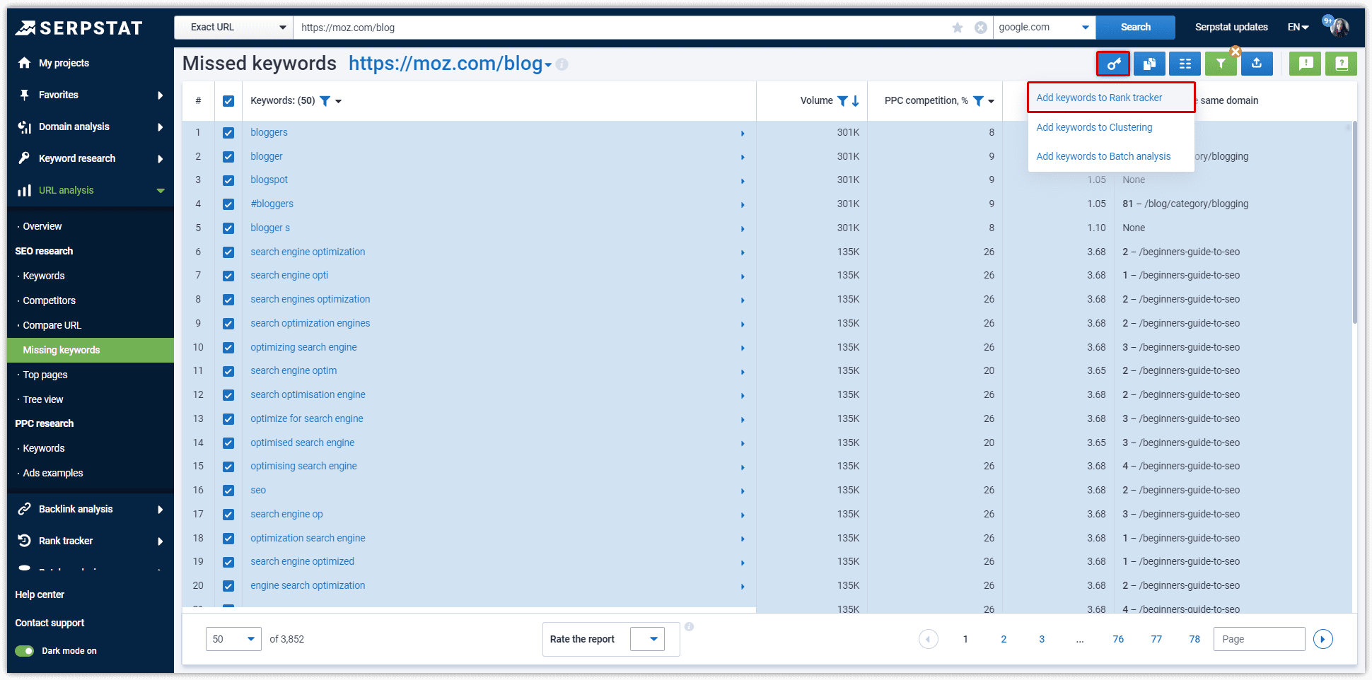This screenshot has width=1372, height=680.
Task: Expand row arrow for 'blogger' keyword
Action: tap(743, 158)
